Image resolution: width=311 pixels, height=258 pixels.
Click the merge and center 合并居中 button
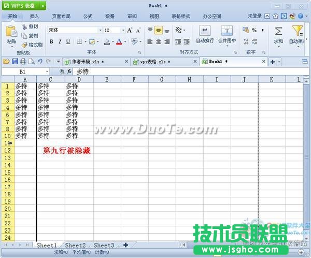pos(227,35)
